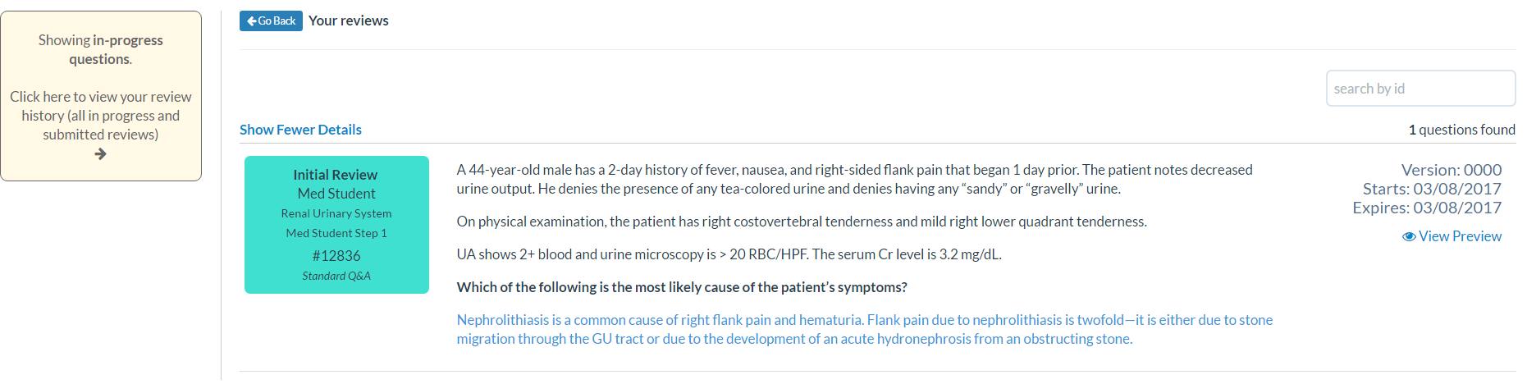Collapse details using Show Fewer Details
Image resolution: width=1527 pixels, height=384 pixels.
(x=300, y=130)
